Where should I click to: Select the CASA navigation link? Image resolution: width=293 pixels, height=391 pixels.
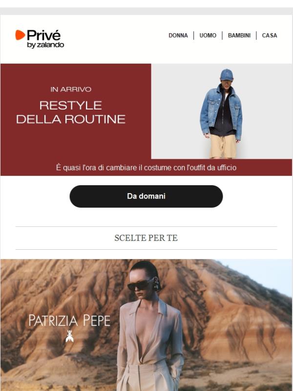click(270, 35)
